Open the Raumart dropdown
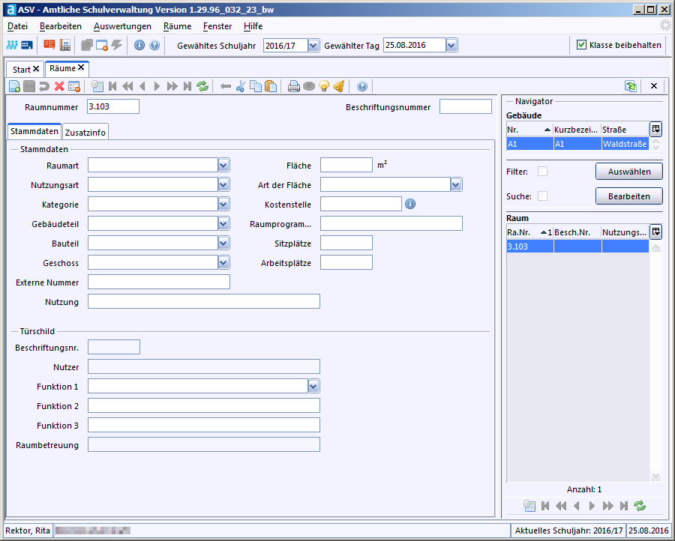 223,165
